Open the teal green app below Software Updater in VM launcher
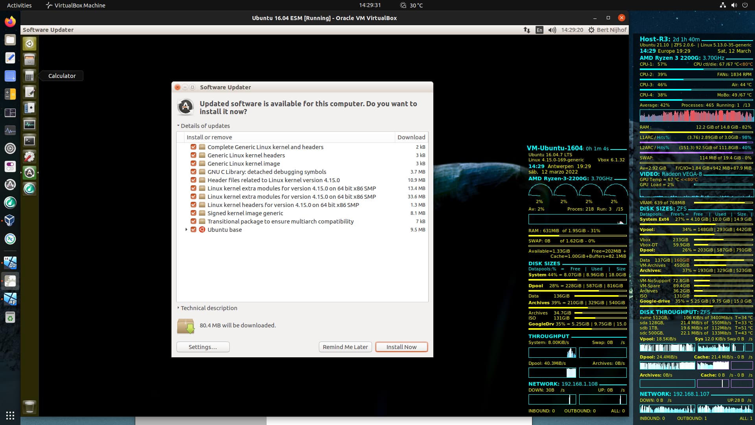The image size is (755, 425). pos(29,189)
